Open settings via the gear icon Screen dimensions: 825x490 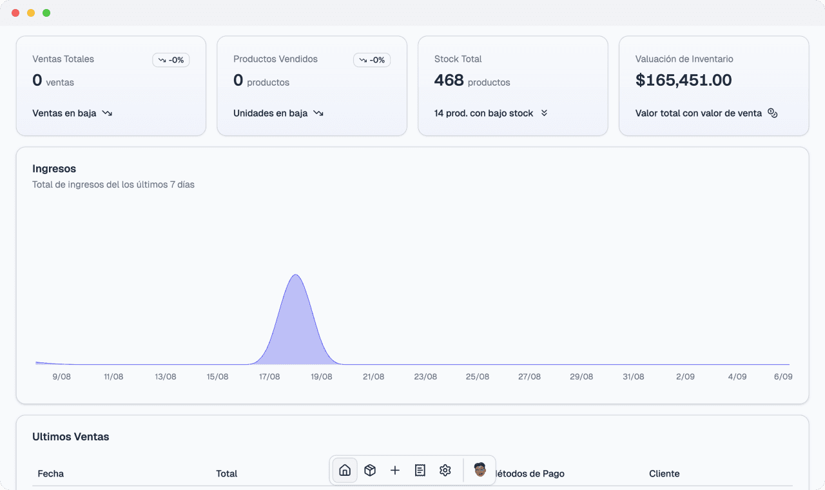445,470
